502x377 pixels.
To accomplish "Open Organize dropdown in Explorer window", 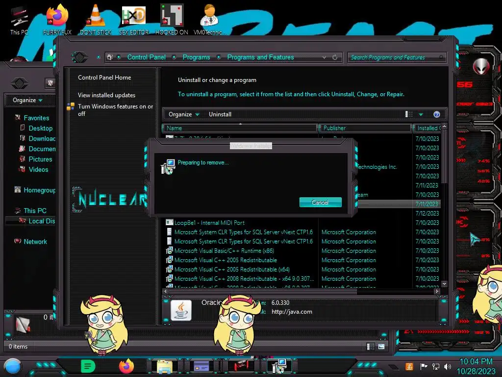I will 27,100.
